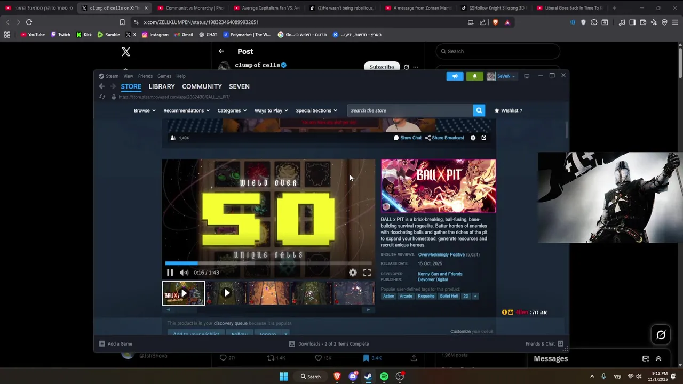Open Brave Leo AI star icon
The width and height of the screenshot is (683, 384).
(x=654, y=22)
